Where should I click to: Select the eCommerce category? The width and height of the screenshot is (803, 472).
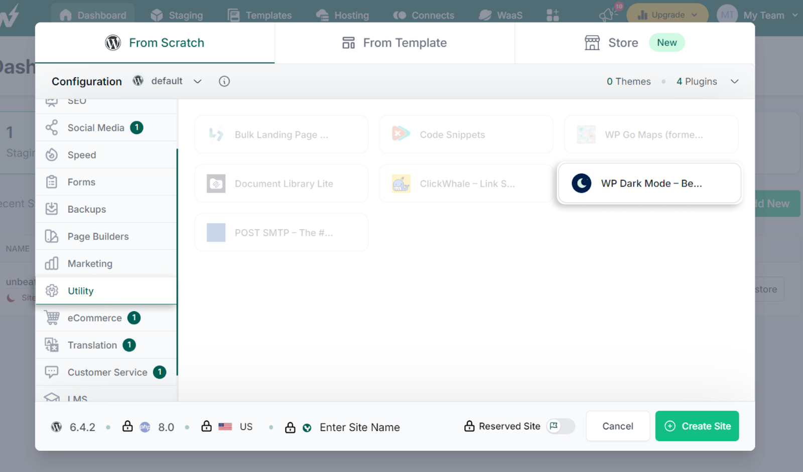coord(106,318)
